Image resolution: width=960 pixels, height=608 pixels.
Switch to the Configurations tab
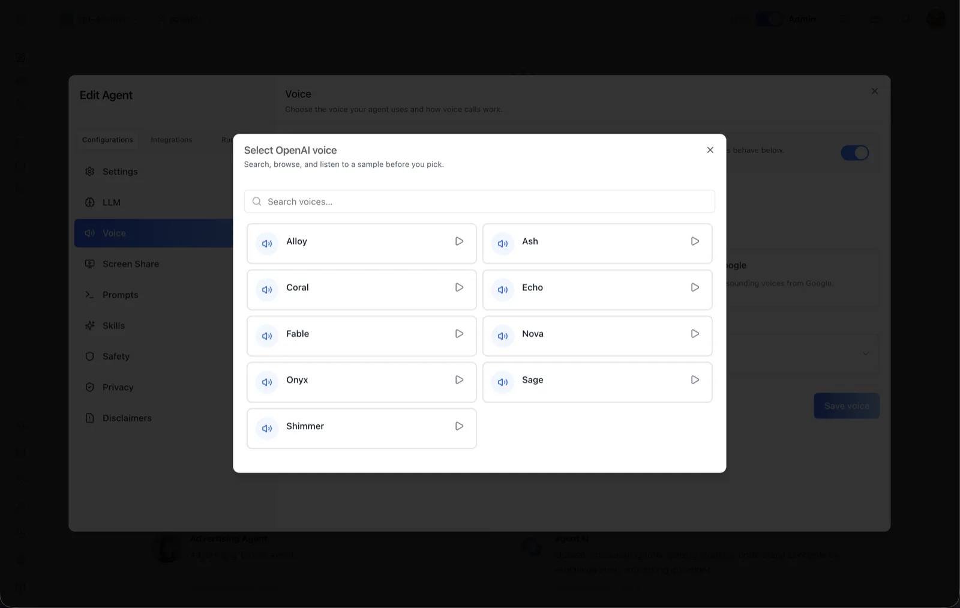107,140
